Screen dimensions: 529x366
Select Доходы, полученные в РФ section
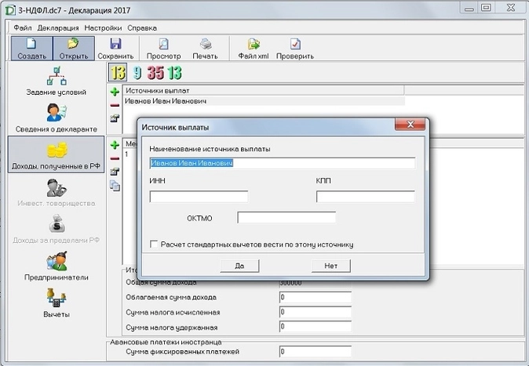coord(56,154)
